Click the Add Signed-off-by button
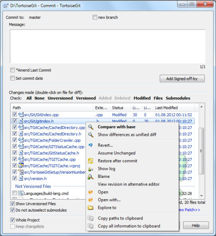Viewport: 216px width, 236px height. coord(182,79)
